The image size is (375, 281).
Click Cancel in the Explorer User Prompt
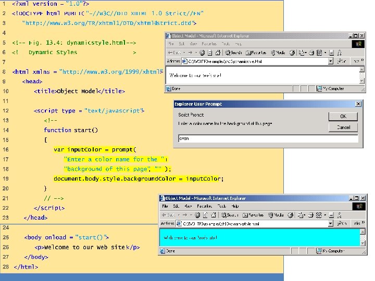[343, 127]
